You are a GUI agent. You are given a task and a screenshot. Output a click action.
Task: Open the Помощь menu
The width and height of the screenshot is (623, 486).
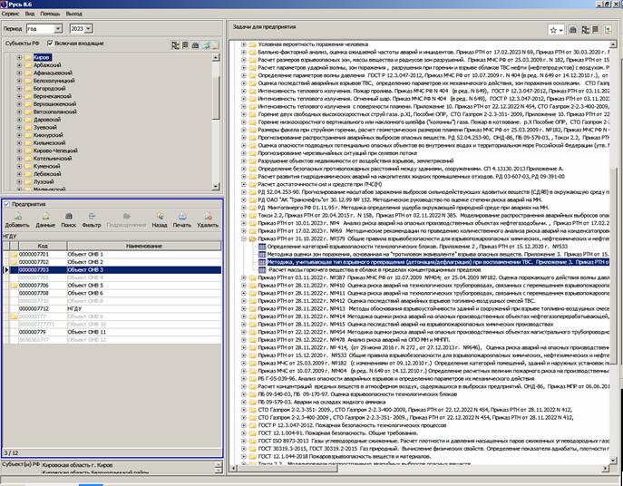(51, 15)
